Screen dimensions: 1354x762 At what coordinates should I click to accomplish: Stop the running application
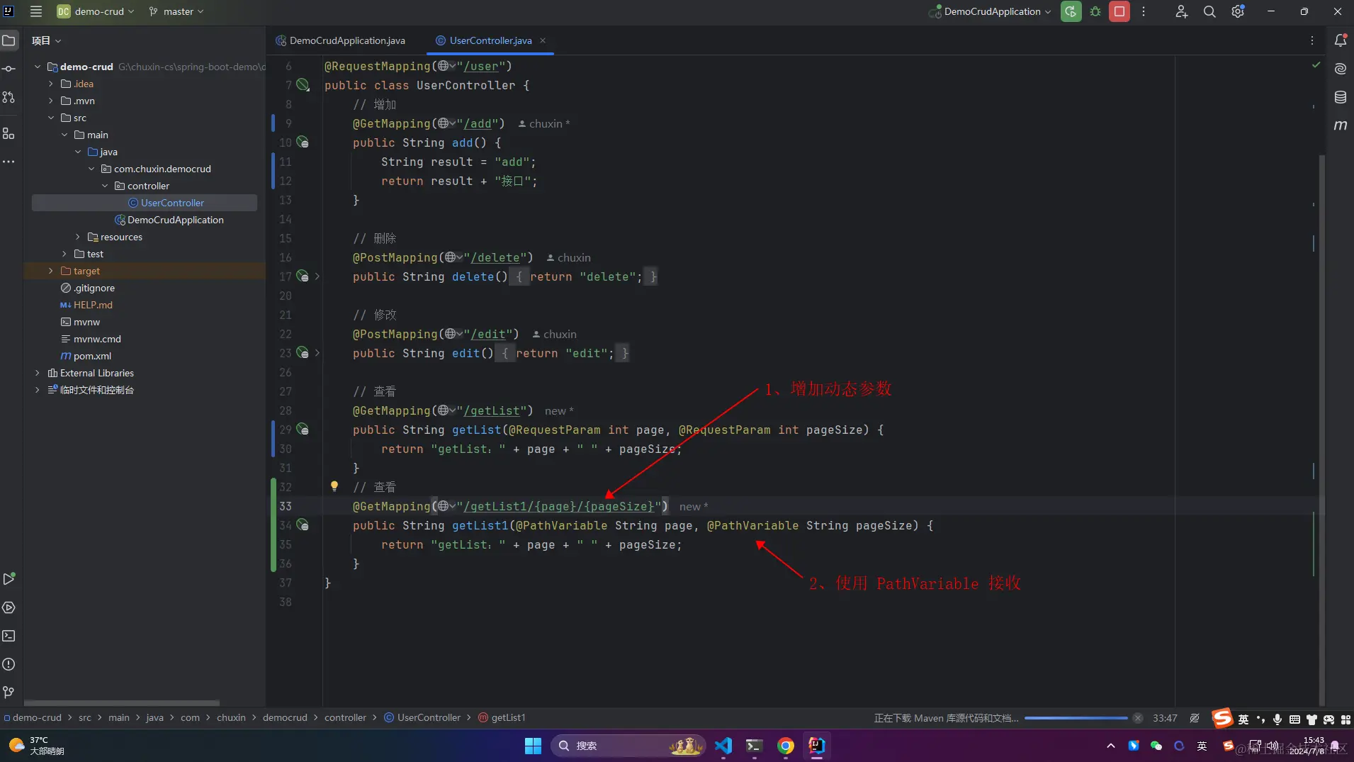click(x=1119, y=11)
